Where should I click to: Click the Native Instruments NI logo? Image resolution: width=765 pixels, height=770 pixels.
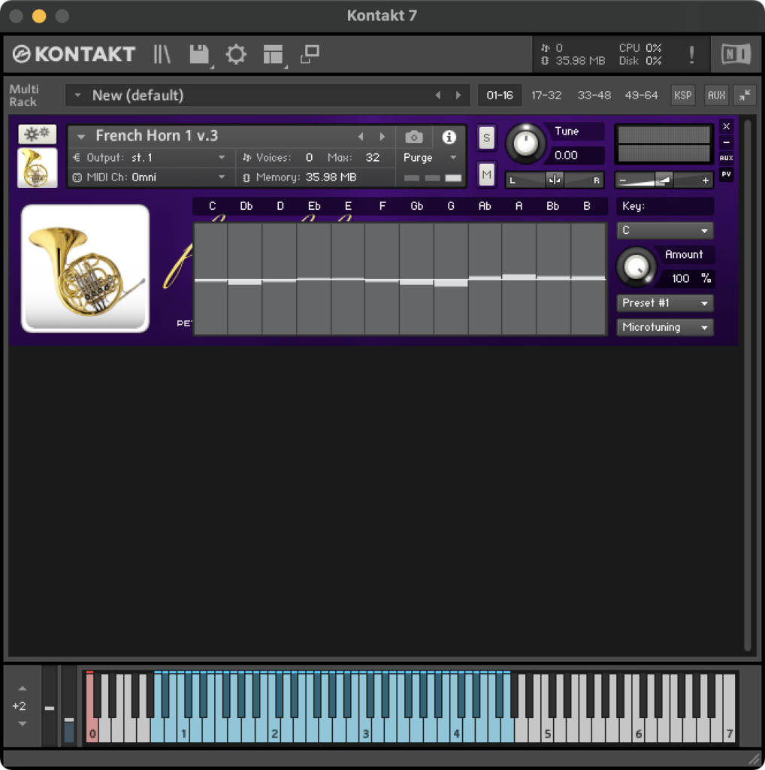[736, 54]
